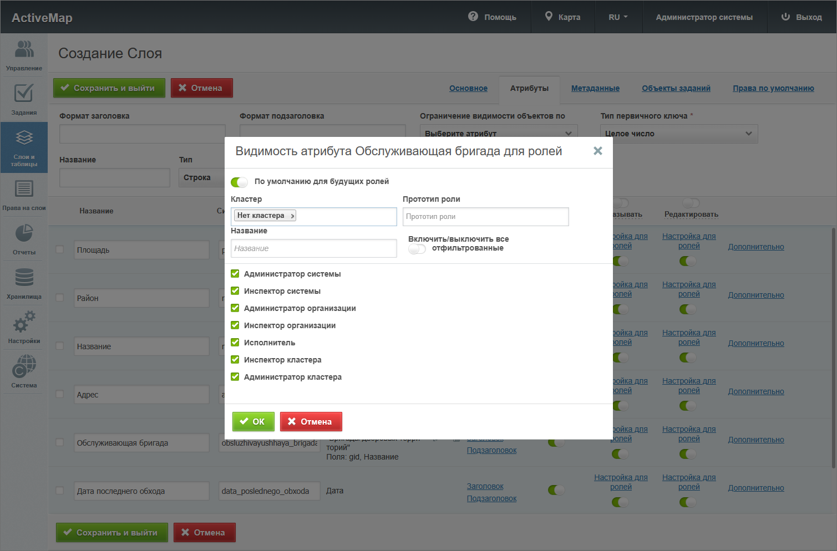Toggle default for future roles switch
Image resolution: width=837 pixels, height=551 pixels.
[240, 182]
